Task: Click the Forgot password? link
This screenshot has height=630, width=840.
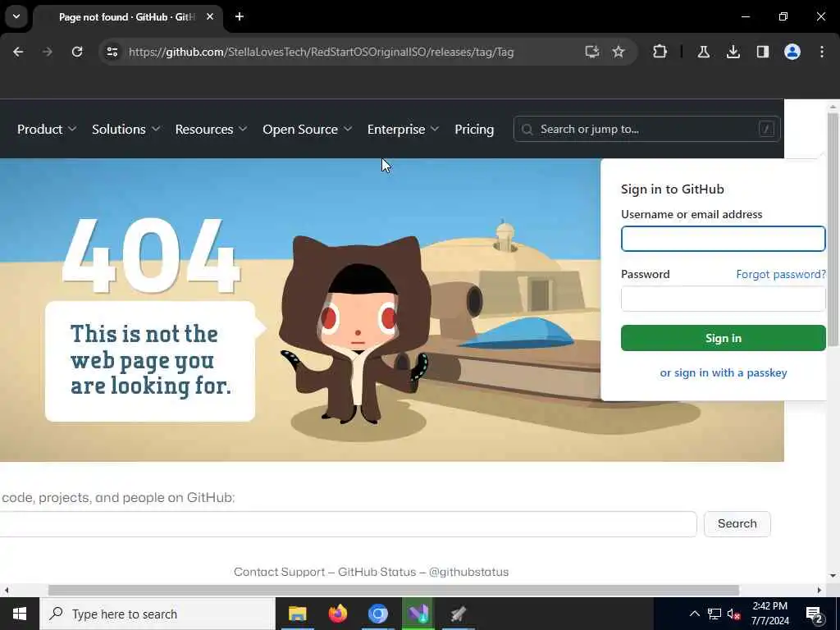Action: (781, 274)
